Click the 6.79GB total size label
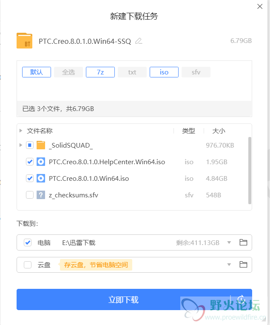270x325 pixels. coord(241,41)
